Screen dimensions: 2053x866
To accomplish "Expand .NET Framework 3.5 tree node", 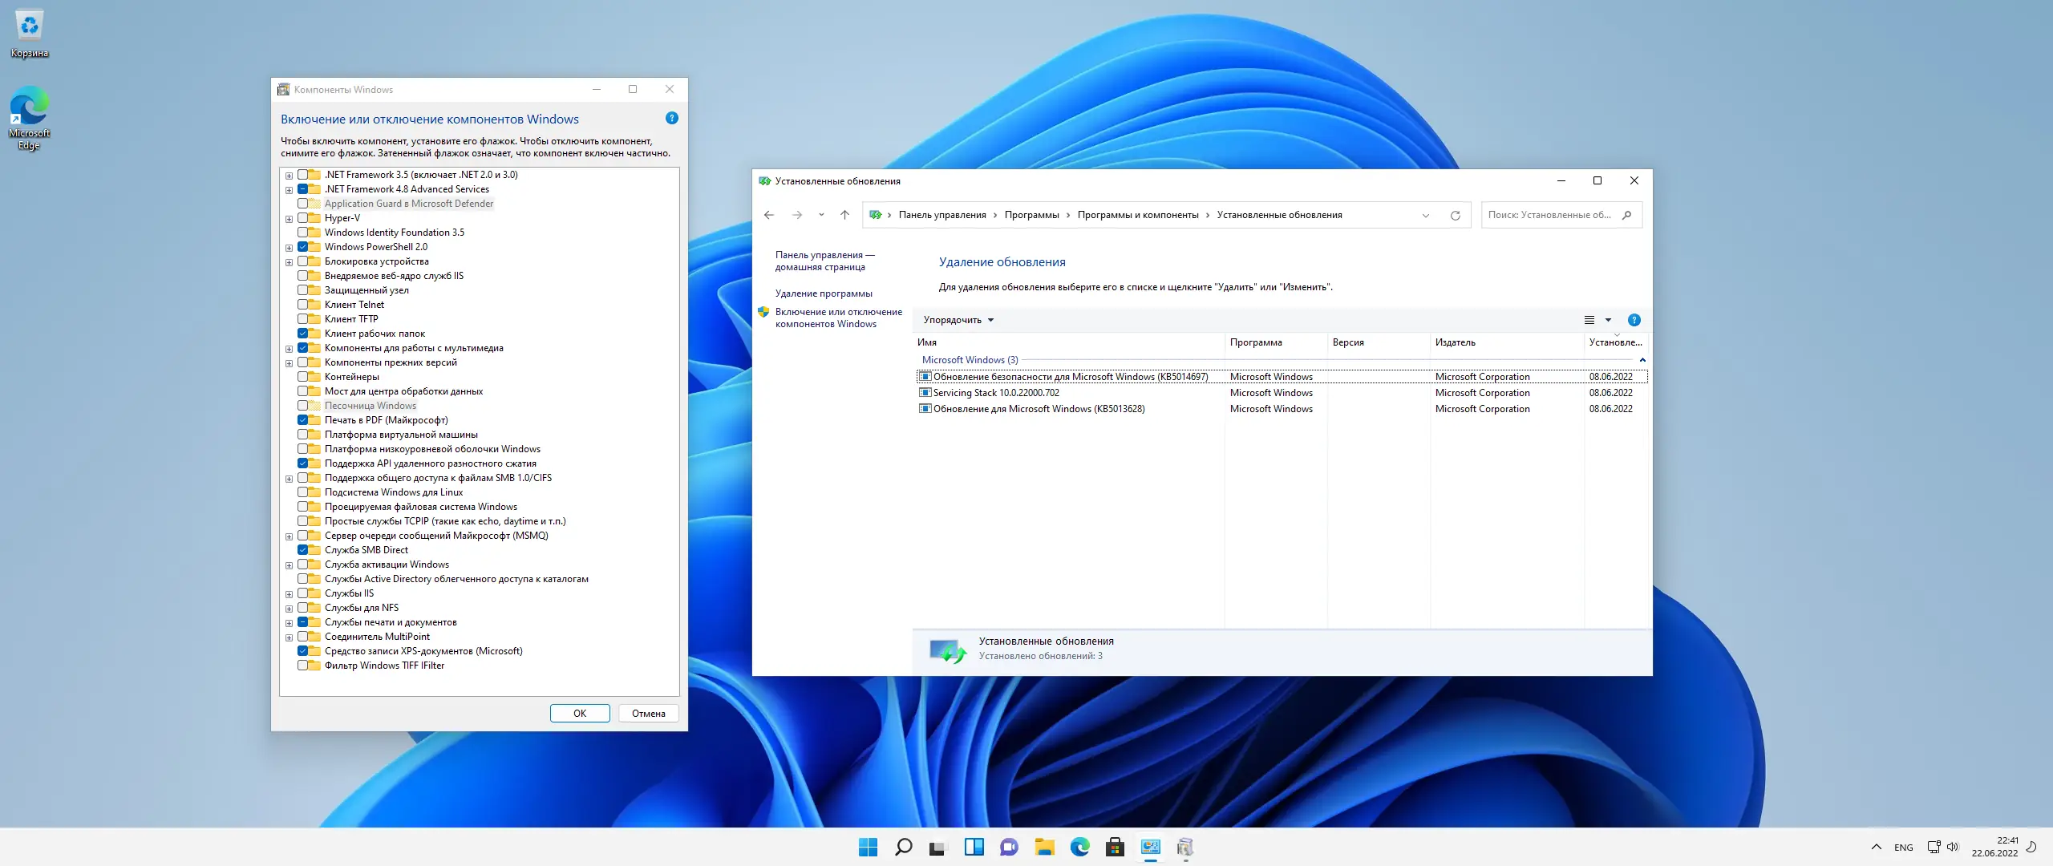I will [289, 175].
